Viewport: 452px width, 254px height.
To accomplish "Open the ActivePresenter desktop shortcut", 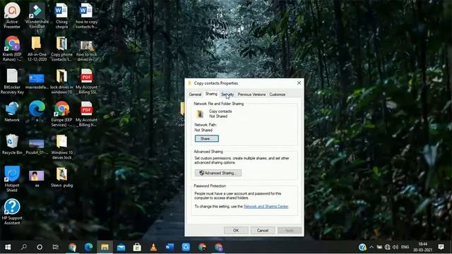I will tap(12, 16).
